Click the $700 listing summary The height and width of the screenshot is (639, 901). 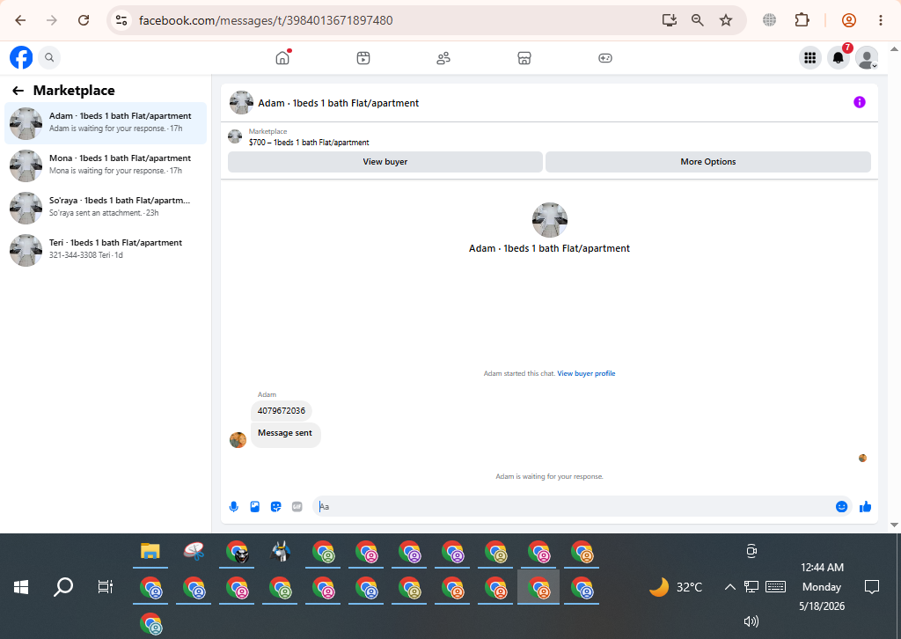pos(309,142)
